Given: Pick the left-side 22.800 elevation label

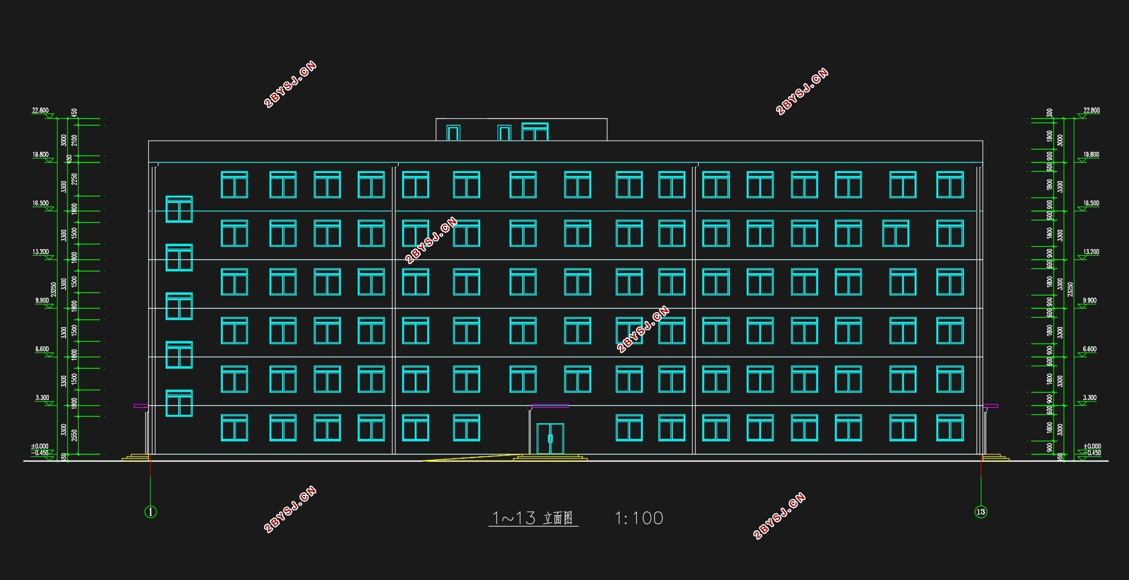Looking at the screenshot, I should pyautogui.click(x=40, y=110).
